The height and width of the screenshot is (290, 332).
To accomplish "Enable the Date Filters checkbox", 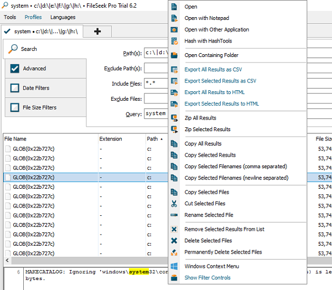I will click(x=15, y=88).
